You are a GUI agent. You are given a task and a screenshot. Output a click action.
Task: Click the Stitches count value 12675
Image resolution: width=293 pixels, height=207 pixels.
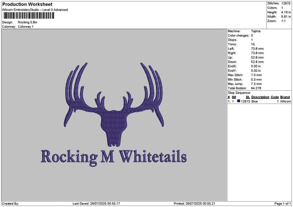pyautogui.click(x=286, y=3)
